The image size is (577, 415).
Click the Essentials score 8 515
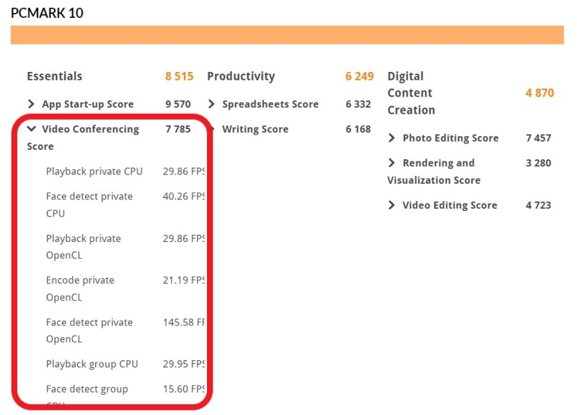(x=179, y=76)
